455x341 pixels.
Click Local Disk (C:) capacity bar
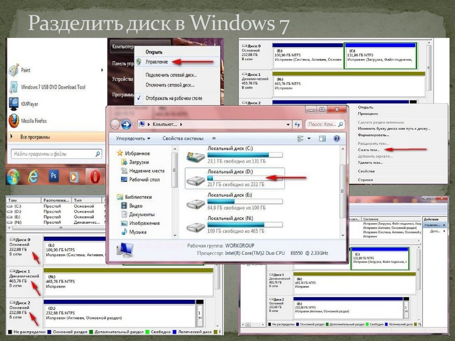[245, 155]
